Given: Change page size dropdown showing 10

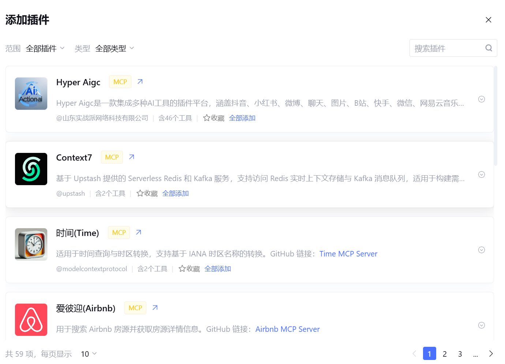Looking at the screenshot, I should pyautogui.click(x=89, y=354).
